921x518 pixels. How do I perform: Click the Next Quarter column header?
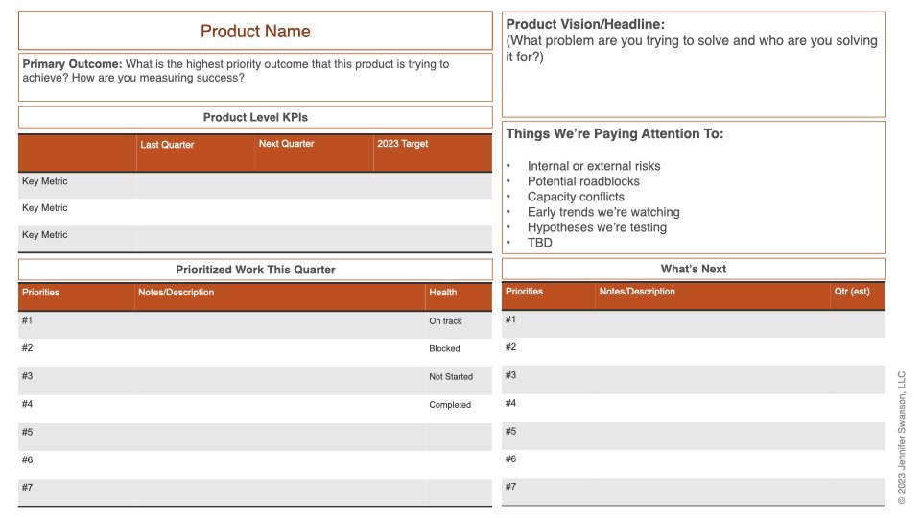[286, 144]
